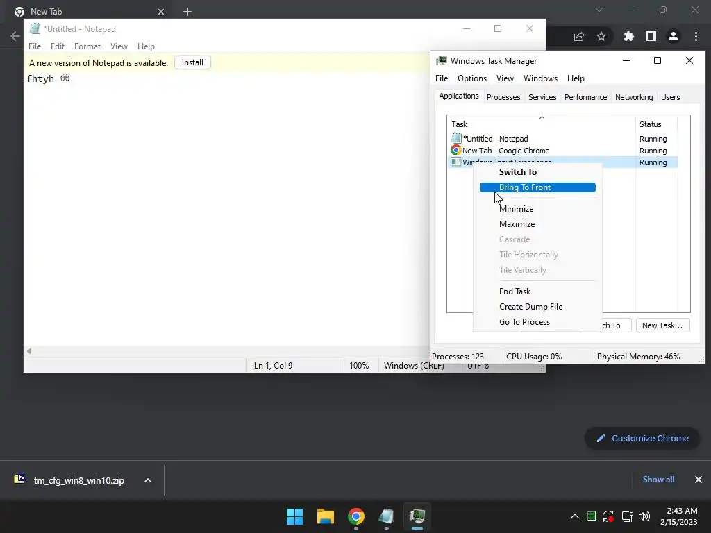Click the green square tray icon
This screenshot has width=711, height=533.
tap(592, 516)
